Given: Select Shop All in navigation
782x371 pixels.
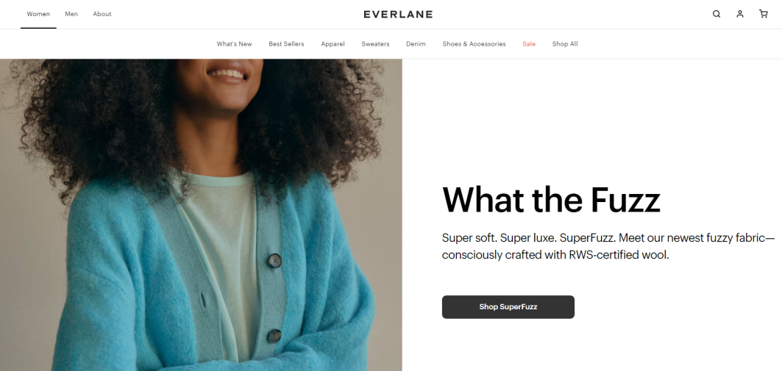Looking at the screenshot, I should coord(565,44).
